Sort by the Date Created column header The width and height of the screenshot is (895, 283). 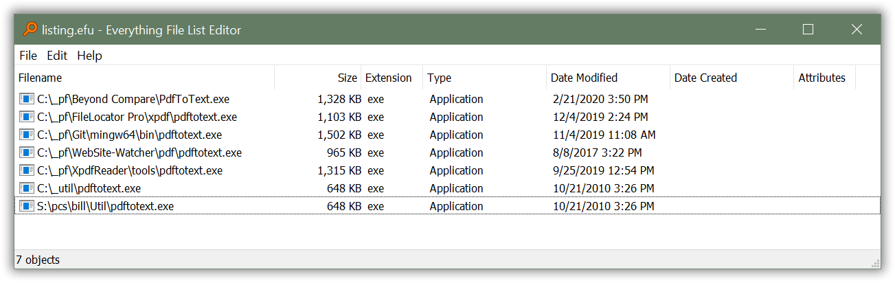(732, 78)
